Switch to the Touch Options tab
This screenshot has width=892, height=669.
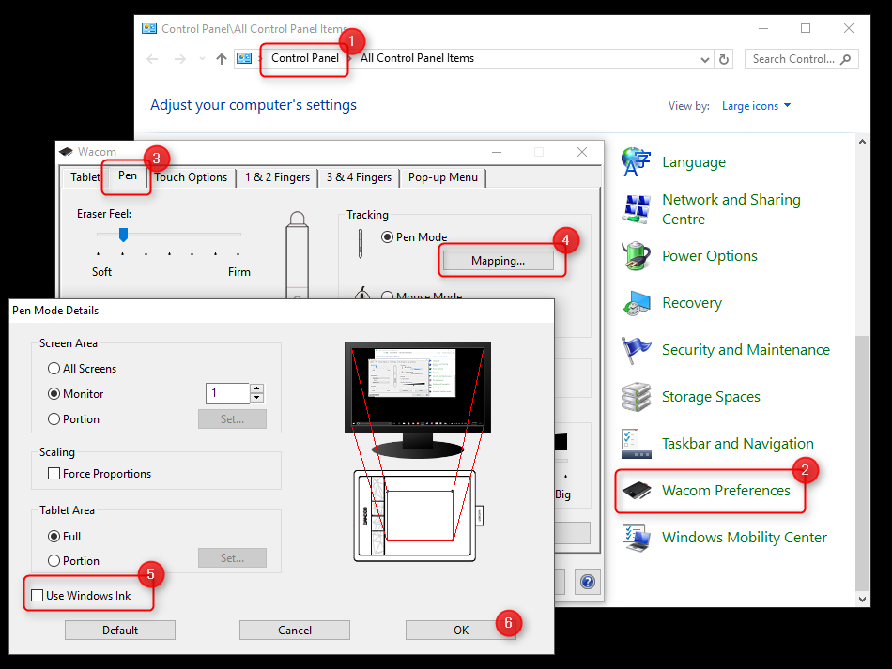point(192,177)
